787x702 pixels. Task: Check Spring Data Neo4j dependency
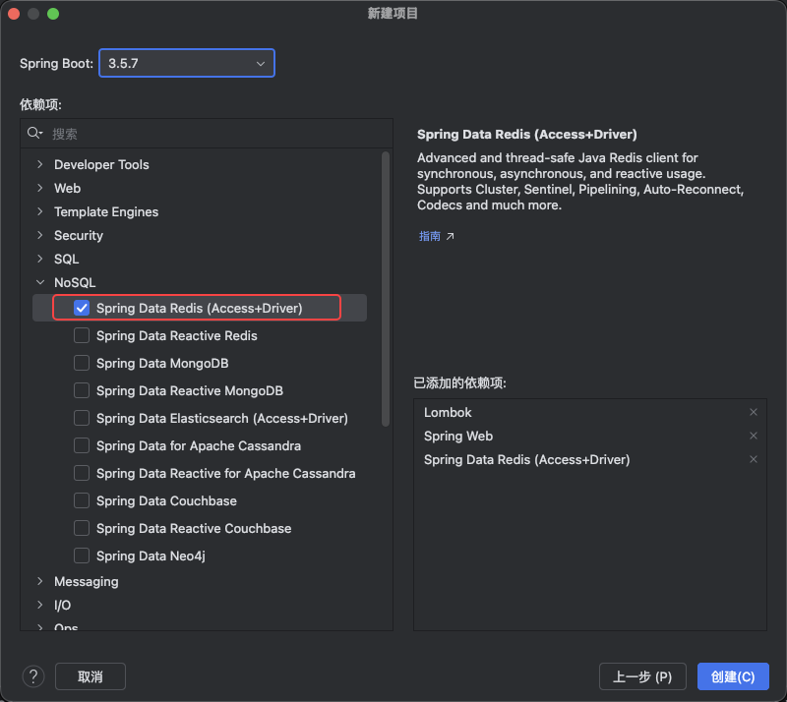click(82, 556)
